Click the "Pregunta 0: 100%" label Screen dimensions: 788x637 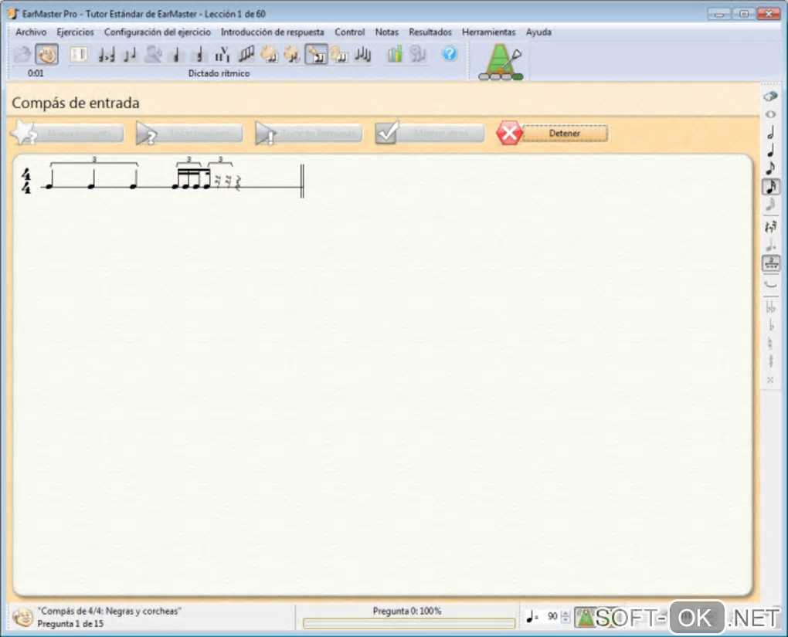tap(407, 611)
